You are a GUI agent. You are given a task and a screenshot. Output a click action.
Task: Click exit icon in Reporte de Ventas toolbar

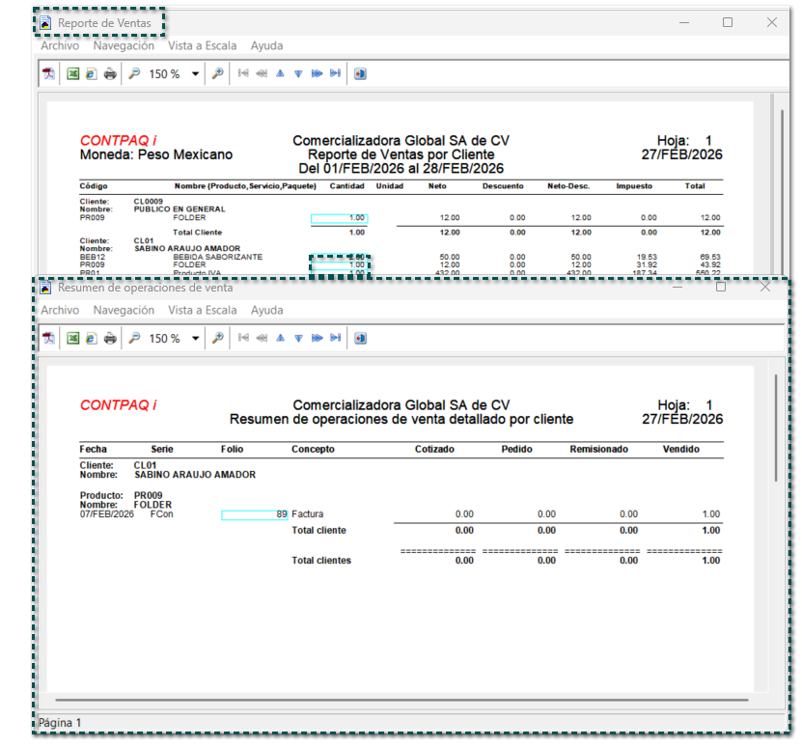pyautogui.click(x=360, y=74)
